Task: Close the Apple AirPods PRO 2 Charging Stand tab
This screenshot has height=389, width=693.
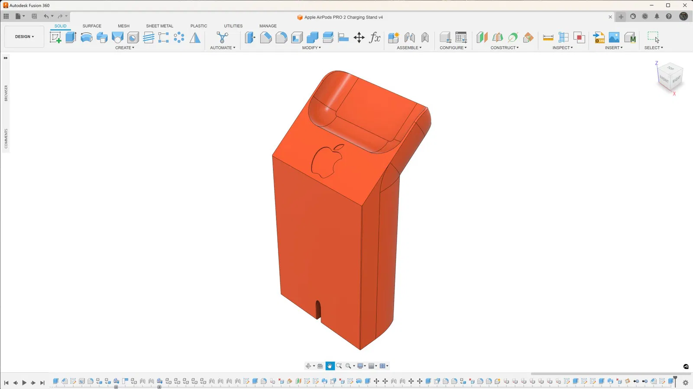Action: pos(610,17)
